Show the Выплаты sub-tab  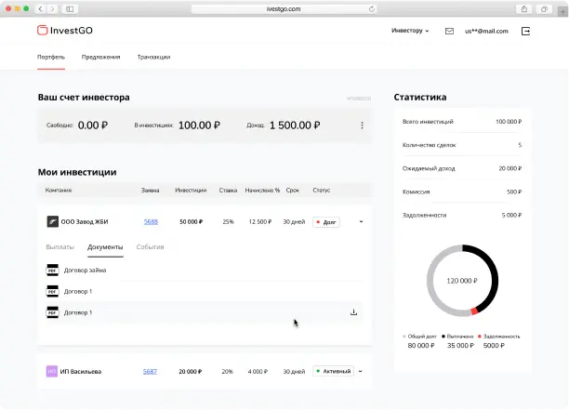[x=60, y=246]
